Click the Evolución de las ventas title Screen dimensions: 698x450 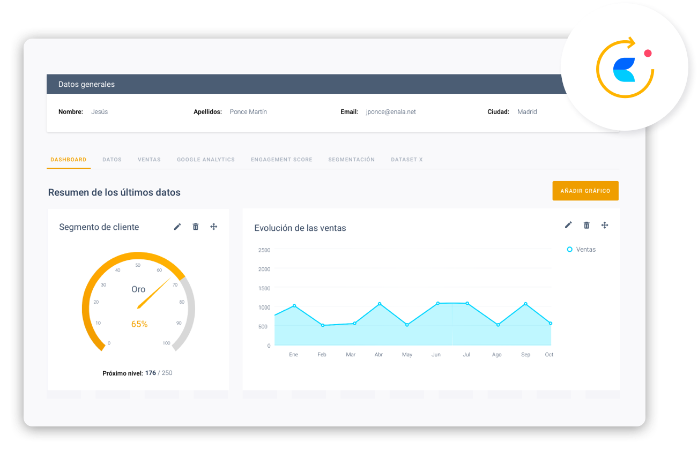[x=300, y=228]
